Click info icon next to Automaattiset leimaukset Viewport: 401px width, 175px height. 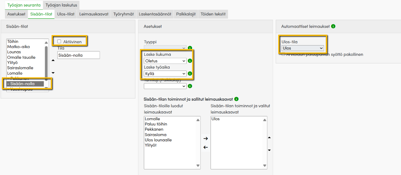point(333,26)
